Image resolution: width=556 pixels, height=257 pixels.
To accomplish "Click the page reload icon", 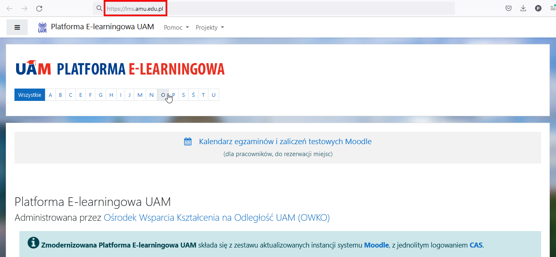I will point(39,8).
